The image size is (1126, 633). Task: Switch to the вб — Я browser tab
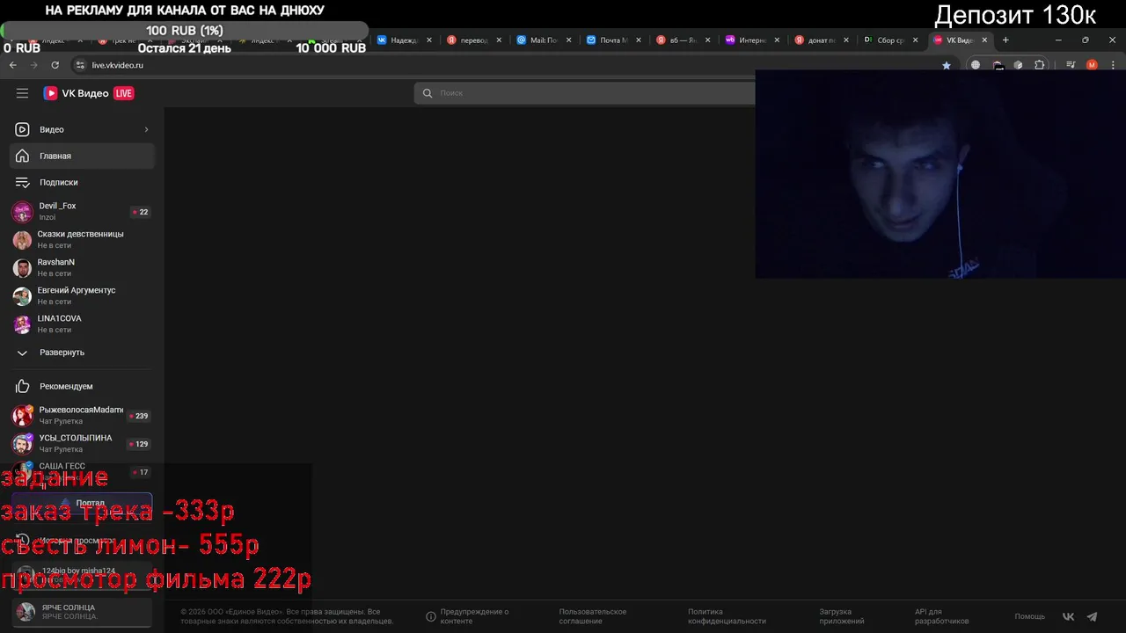pos(683,40)
